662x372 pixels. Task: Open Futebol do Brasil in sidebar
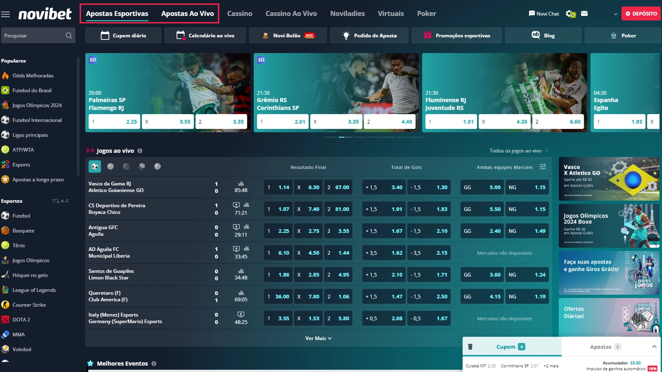pyautogui.click(x=32, y=90)
